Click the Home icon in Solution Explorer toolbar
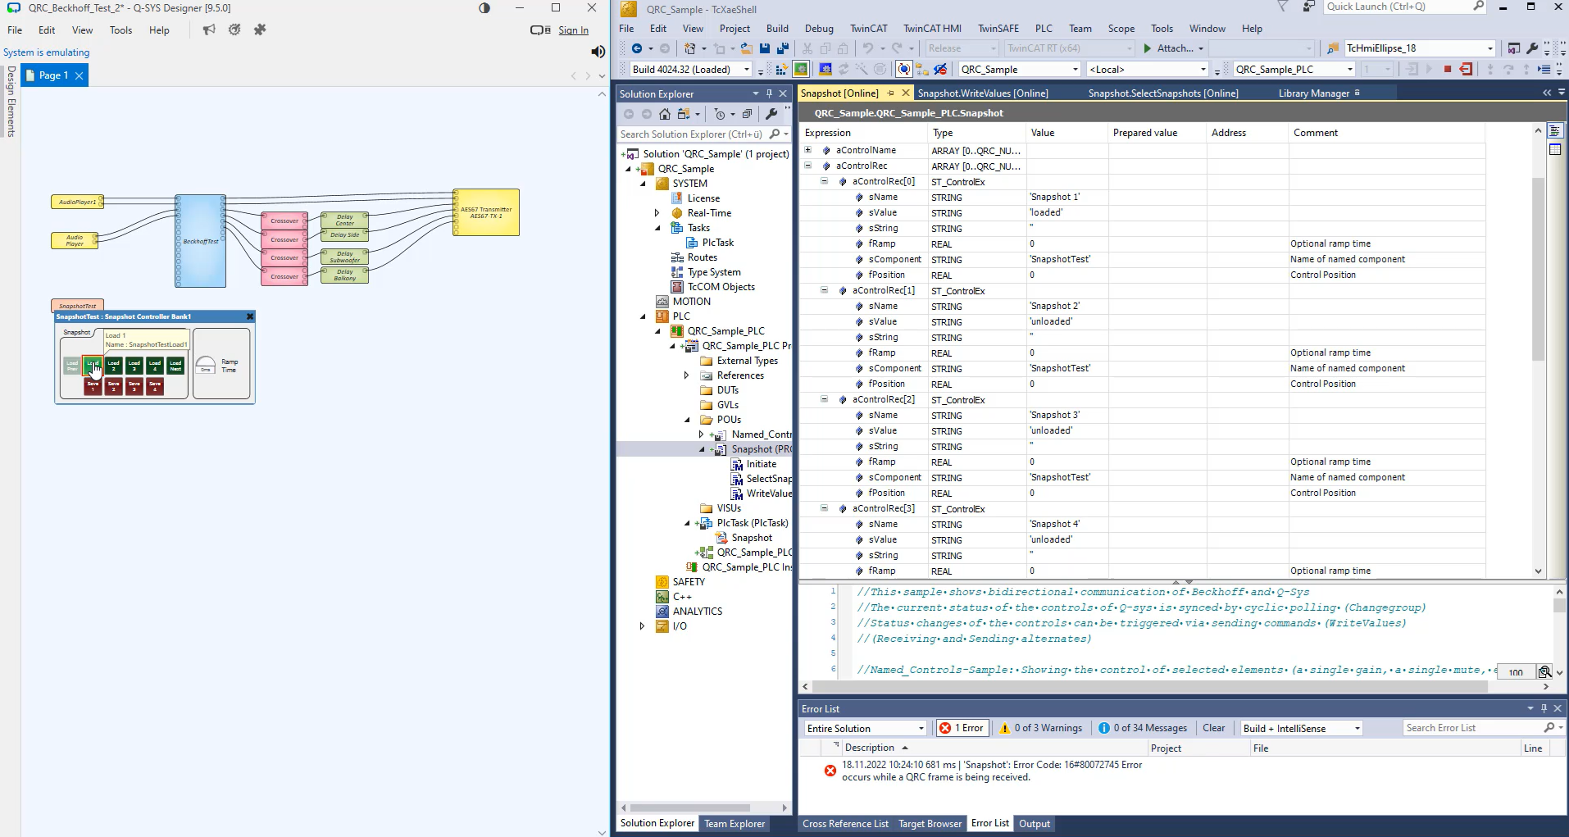Viewport: 1569px width, 837px height. click(665, 114)
